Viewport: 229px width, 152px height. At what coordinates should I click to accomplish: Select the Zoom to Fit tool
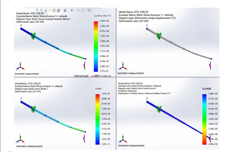(37, 10)
